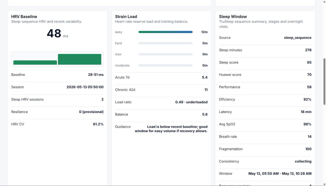Click the Huawei score value 70
Image resolution: width=326 pixels, height=186 pixels.
(x=309, y=75)
